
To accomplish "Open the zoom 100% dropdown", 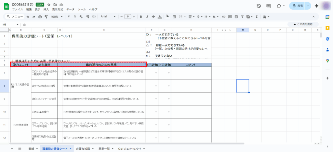I will coord(57,17).
